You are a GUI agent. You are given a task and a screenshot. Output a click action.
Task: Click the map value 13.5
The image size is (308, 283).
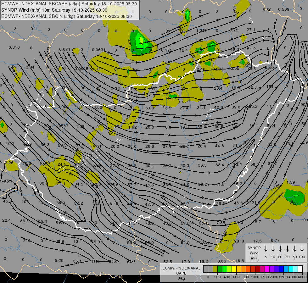[x=167, y=108]
